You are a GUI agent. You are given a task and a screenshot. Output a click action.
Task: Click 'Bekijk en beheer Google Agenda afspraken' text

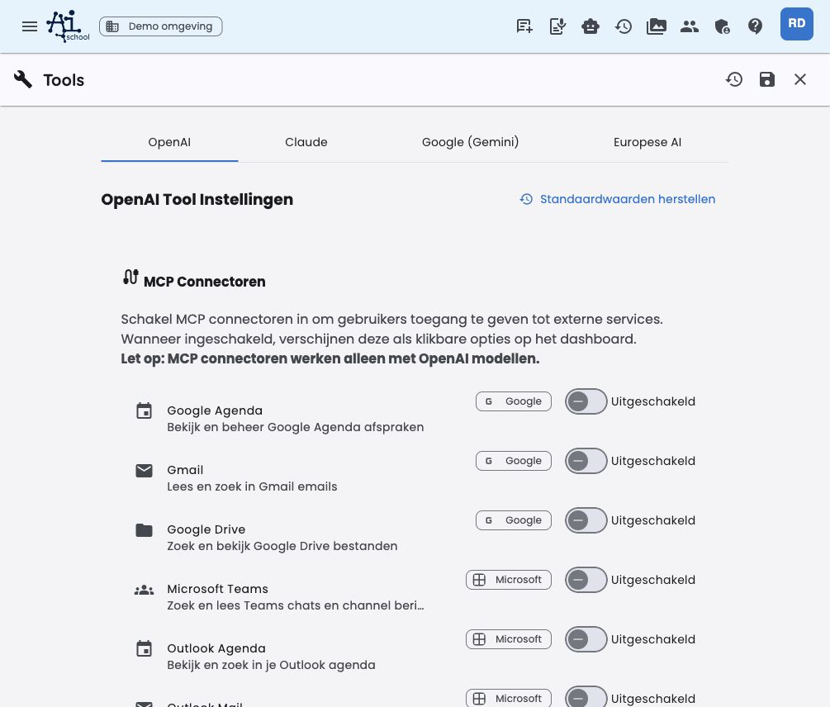pyautogui.click(x=296, y=427)
